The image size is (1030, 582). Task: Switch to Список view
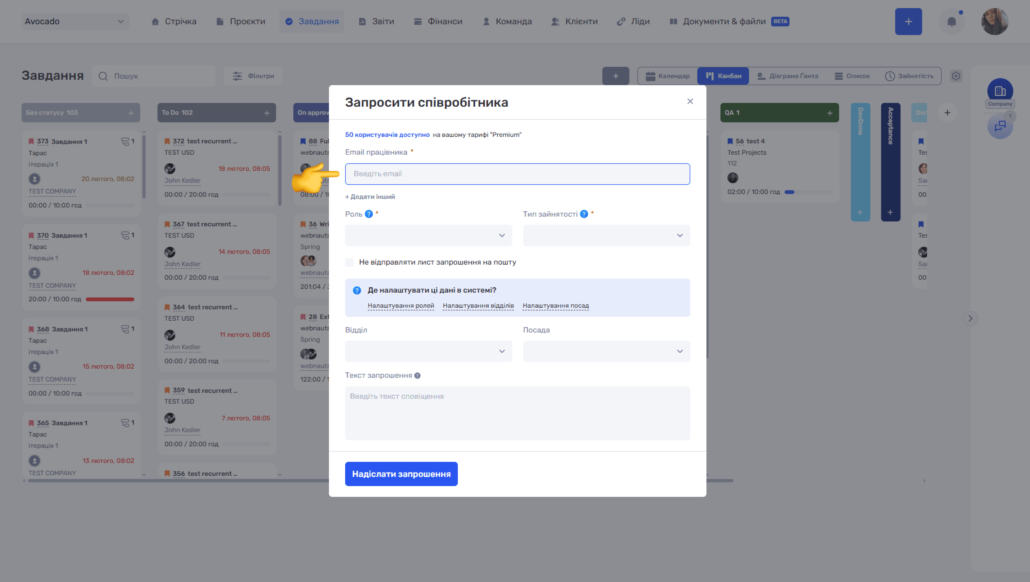pos(852,76)
